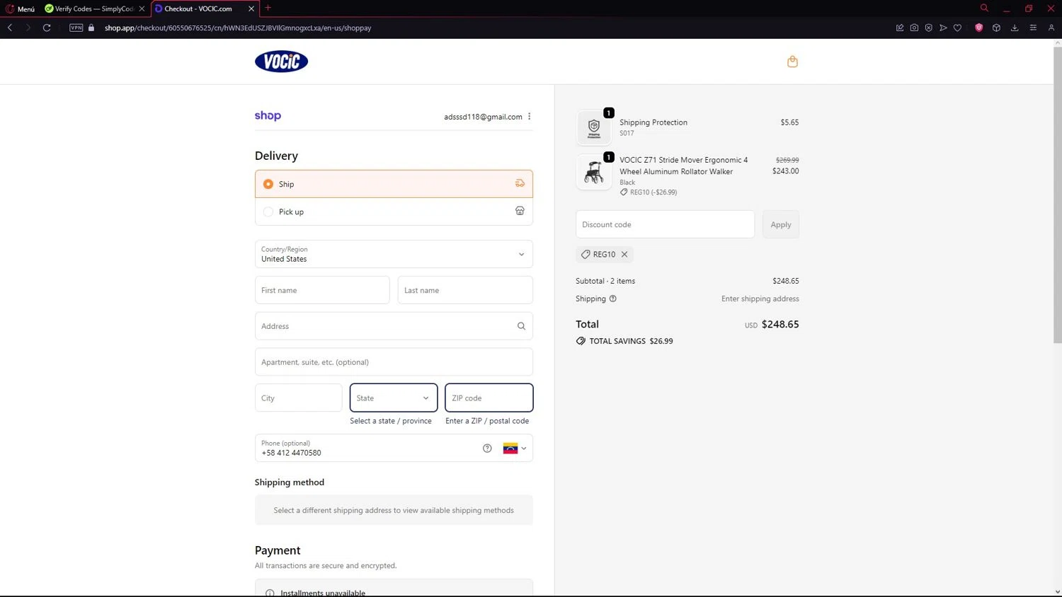Click the Shop Pay logo
Image resolution: width=1062 pixels, height=597 pixels.
click(x=268, y=115)
